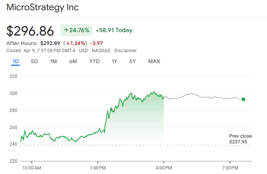
Task: Select the 1D time range tab
Action: [16, 61]
